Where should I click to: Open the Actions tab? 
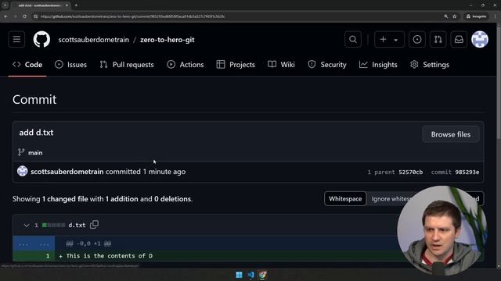click(x=185, y=65)
